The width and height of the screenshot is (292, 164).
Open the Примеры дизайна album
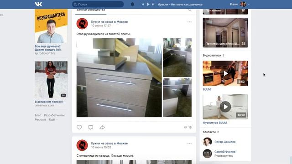225,32
